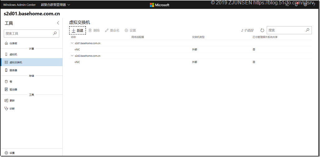Click the 仪表板 home icon
Screen dimensions: 320x157
(6, 44)
